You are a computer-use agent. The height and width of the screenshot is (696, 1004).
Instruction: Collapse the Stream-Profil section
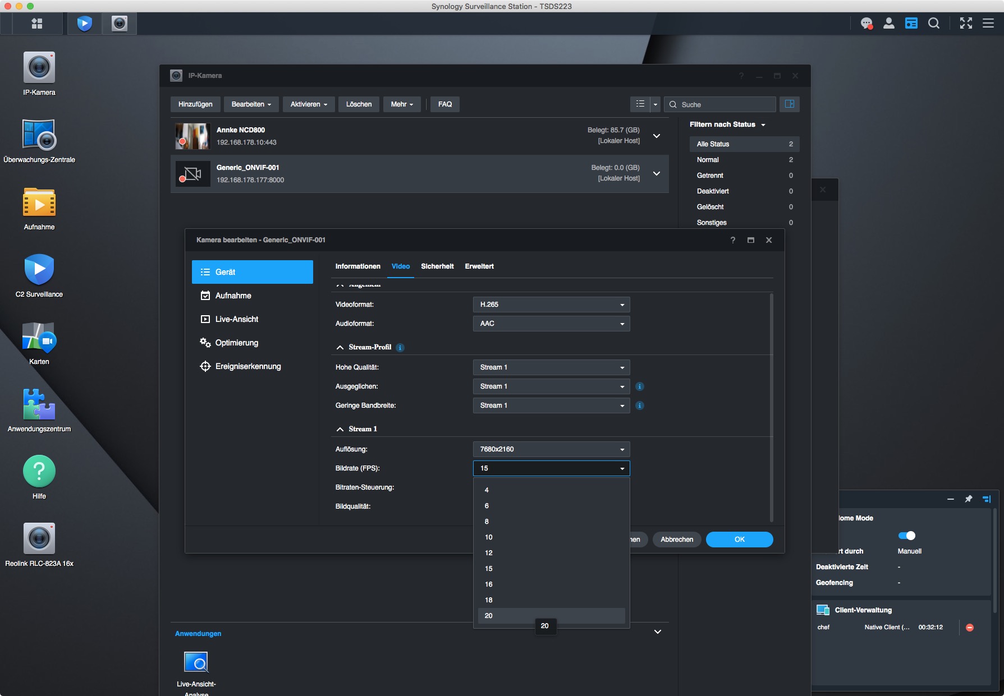[340, 348]
